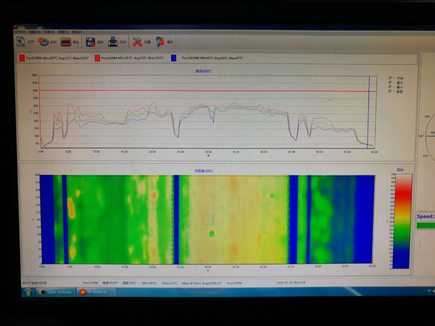Open the 文件 menu
435x326 pixels.
coord(20,32)
